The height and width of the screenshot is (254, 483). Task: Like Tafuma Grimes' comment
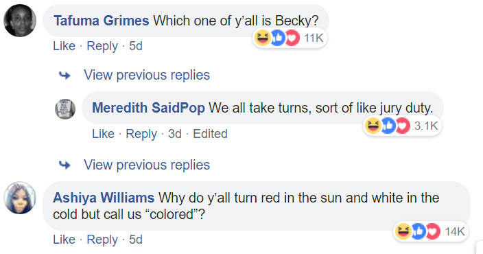click(x=64, y=46)
